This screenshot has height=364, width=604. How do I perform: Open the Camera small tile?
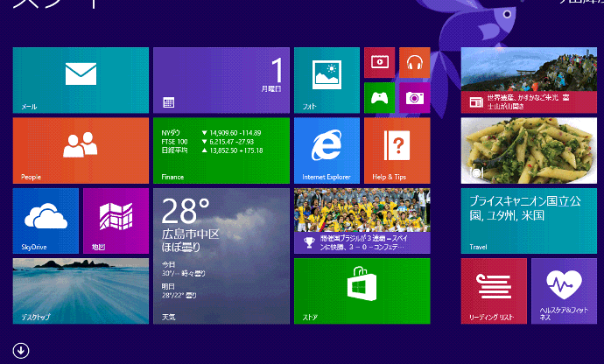point(414,98)
